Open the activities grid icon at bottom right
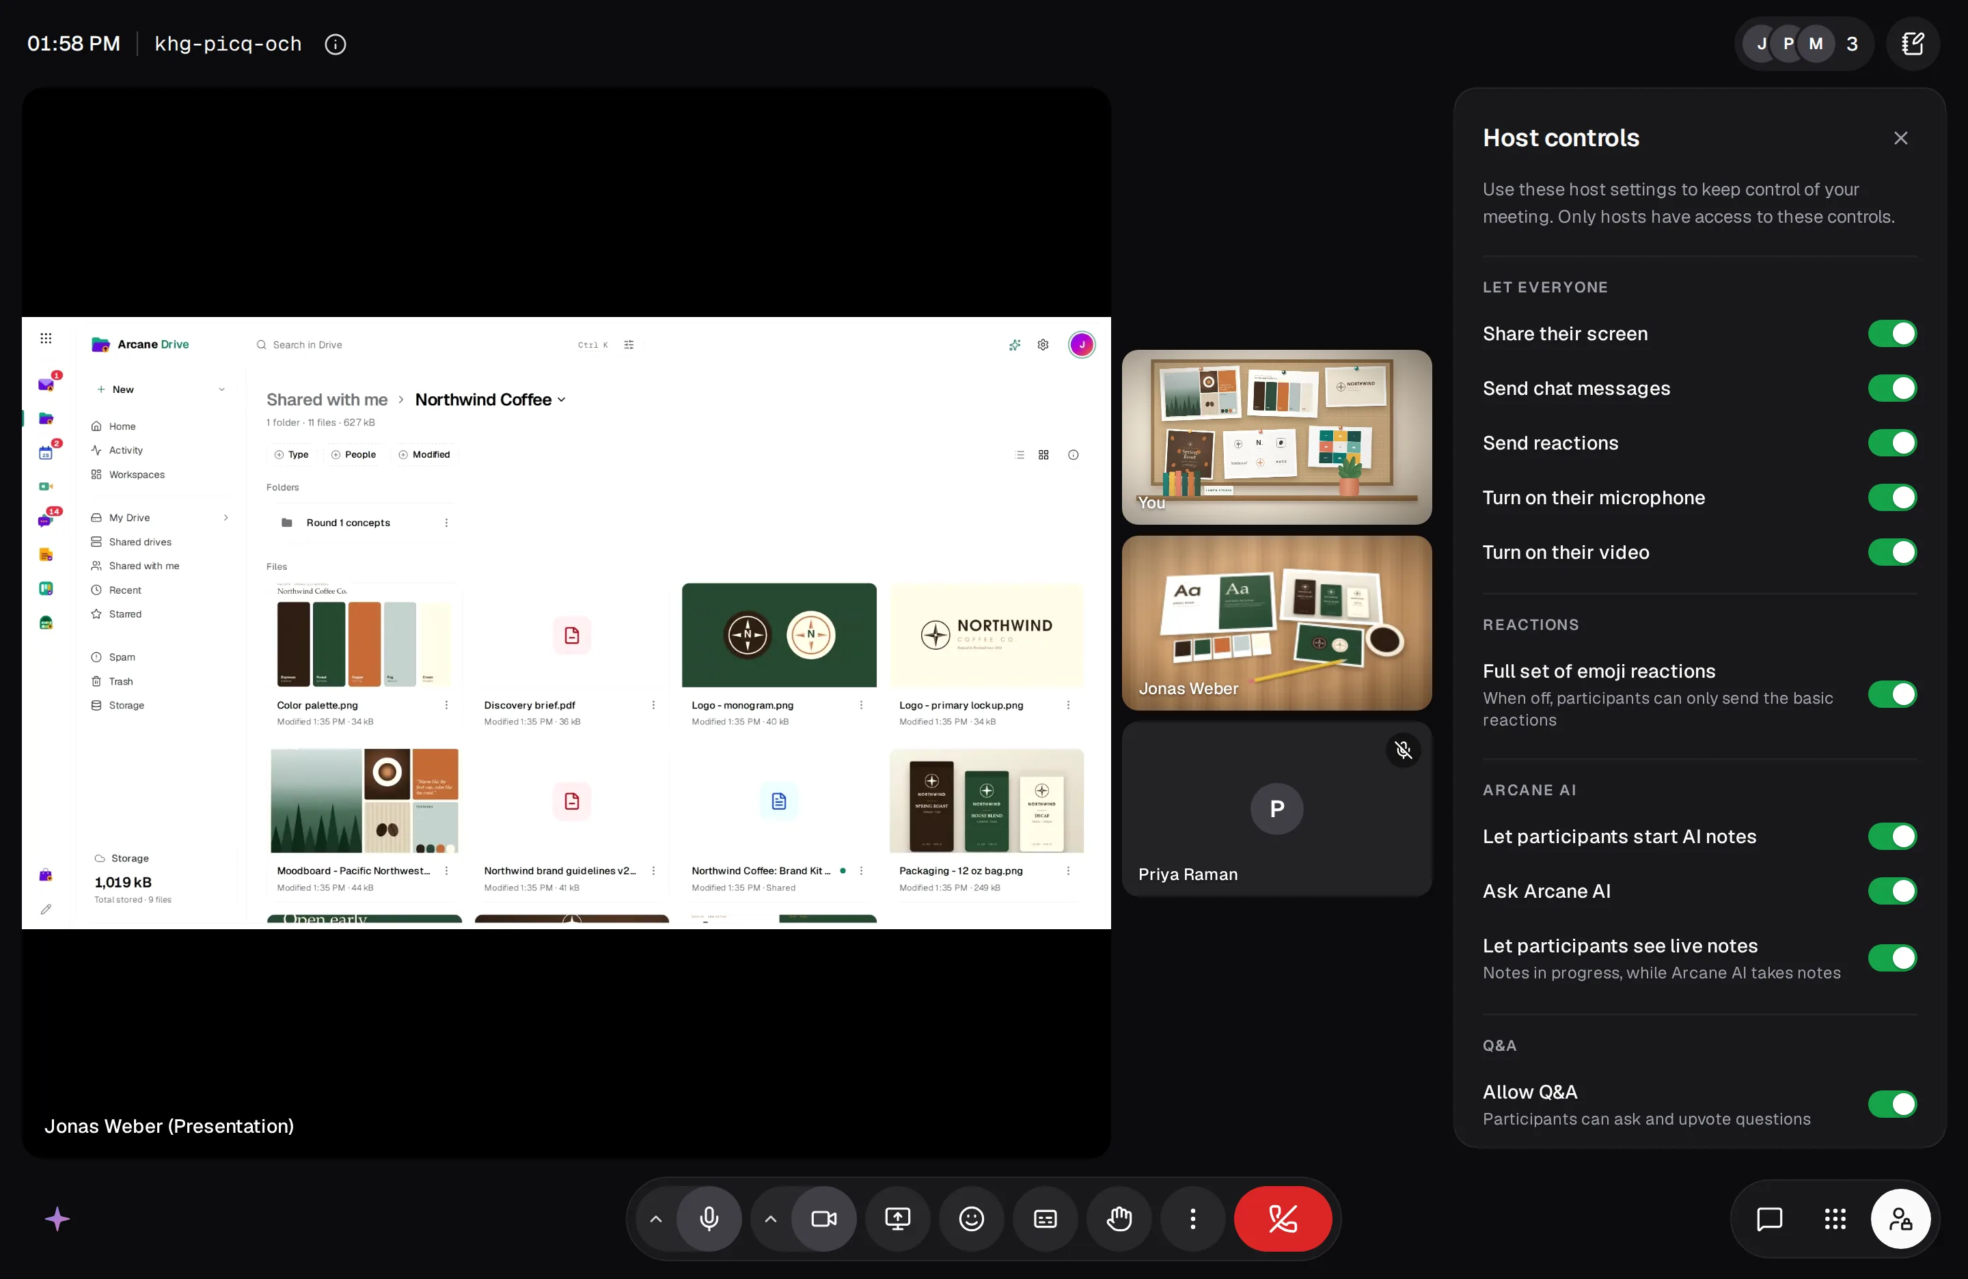The height and width of the screenshot is (1279, 1968). [1835, 1218]
